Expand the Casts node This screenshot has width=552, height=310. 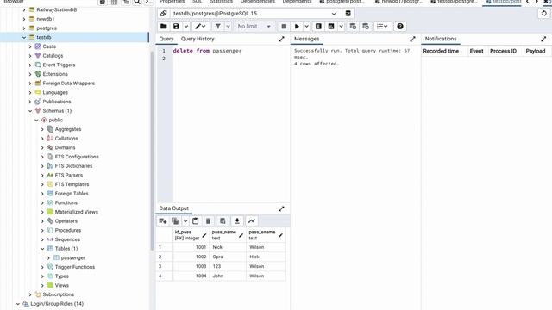pos(30,46)
